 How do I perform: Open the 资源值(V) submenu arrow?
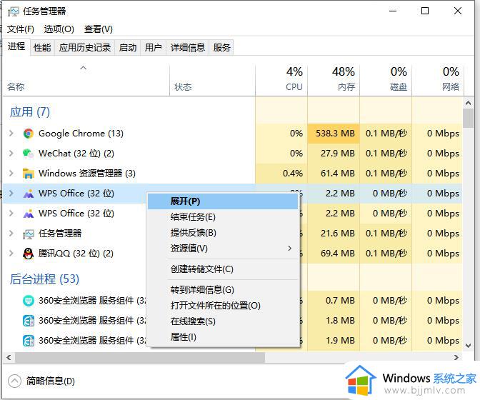tap(289, 248)
